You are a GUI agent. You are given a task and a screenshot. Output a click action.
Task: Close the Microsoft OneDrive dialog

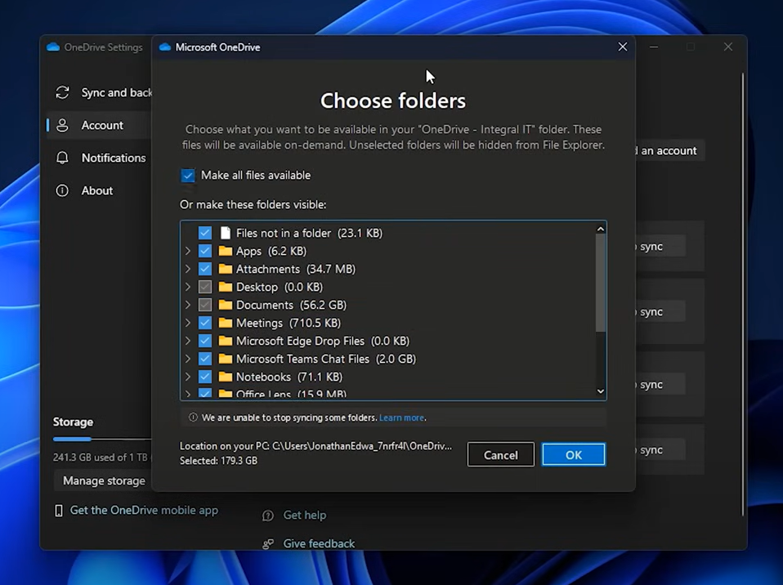click(x=623, y=47)
